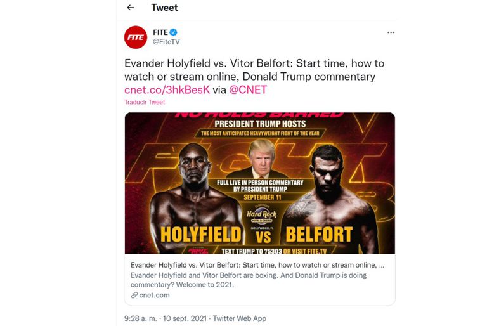This screenshot has width=487, height=326.
Task: Open the @CNET mention
Action: click(248, 89)
